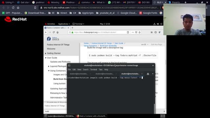
Task: Toggle reader view in Firefox address bar
Action: coord(128,32)
